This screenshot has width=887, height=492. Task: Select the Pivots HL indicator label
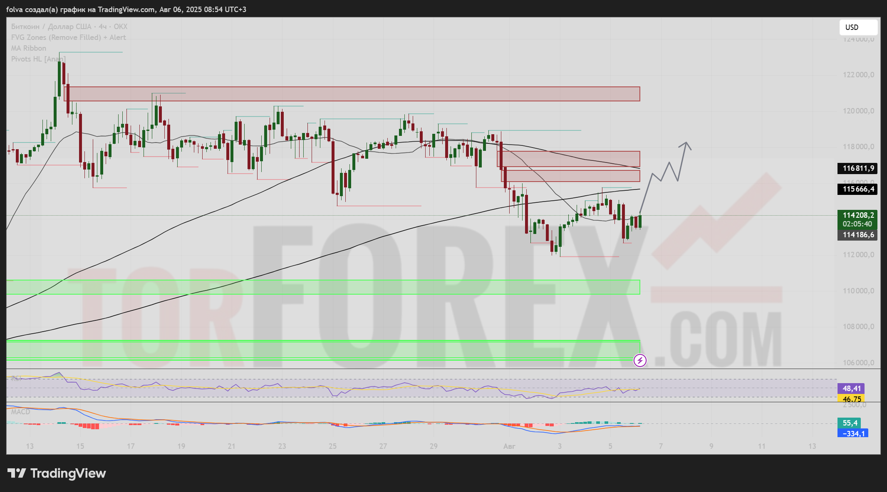tap(37, 59)
